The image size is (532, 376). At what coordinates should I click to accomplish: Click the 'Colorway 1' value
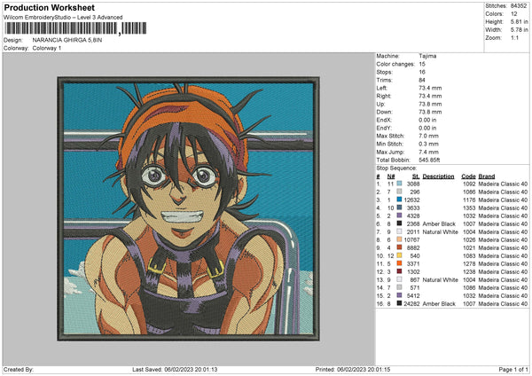[x=47, y=48]
